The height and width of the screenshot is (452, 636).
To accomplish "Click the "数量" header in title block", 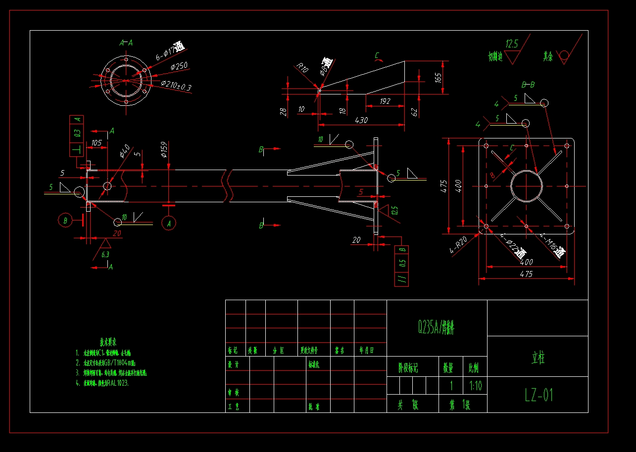I will 448,368.
